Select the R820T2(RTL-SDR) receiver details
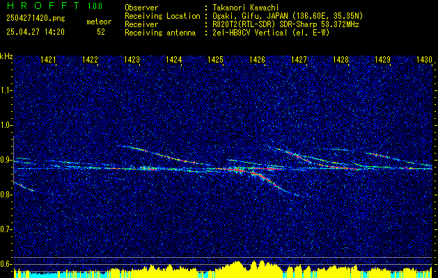 click(286, 24)
